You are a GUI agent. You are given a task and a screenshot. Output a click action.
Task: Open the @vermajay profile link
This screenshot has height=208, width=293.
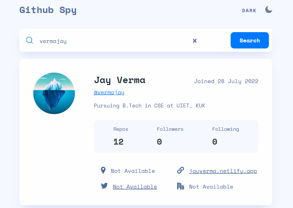[x=109, y=93]
